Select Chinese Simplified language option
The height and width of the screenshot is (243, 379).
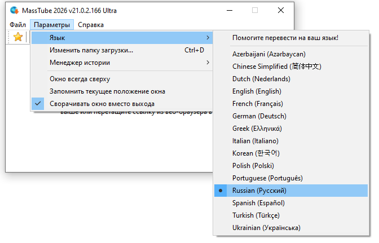276,67
